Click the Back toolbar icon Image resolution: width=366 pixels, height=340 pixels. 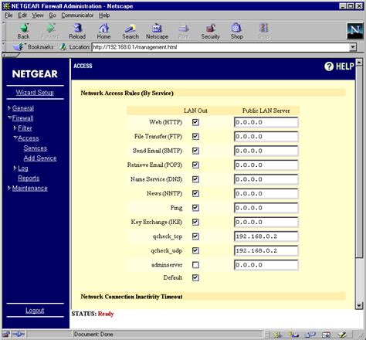pos(24,28)
